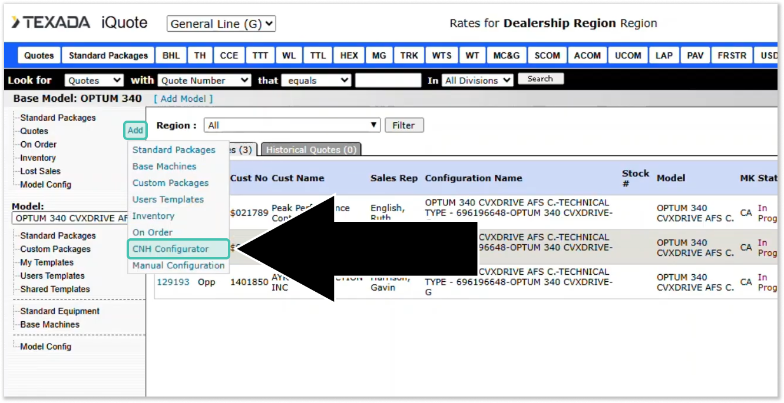This screenshot has width=784, height=403.
Task: Choose Base Machines from Add menu
Action: coord(164,166)
